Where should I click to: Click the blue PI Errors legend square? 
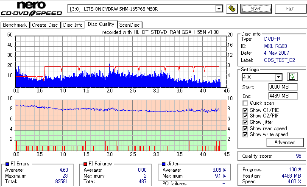[x=7, y=164]
